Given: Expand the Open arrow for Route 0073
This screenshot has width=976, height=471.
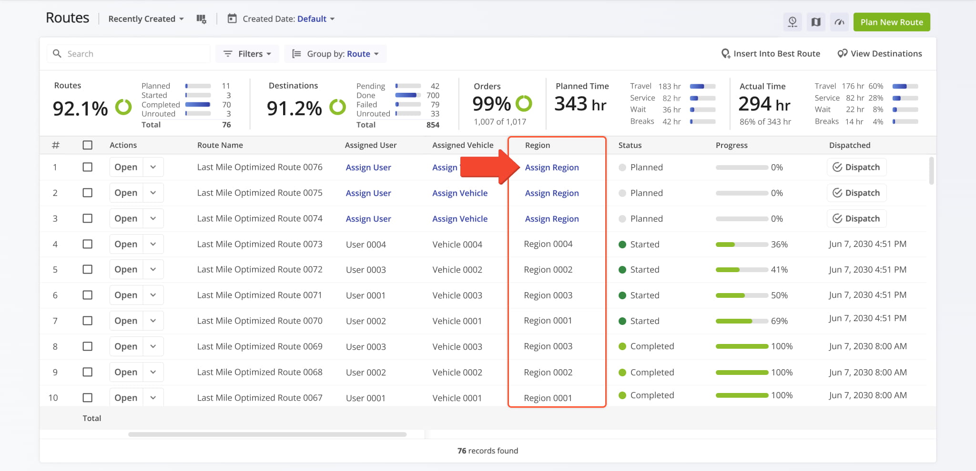Looking at the screenshot, I should (x=153, y=244).
